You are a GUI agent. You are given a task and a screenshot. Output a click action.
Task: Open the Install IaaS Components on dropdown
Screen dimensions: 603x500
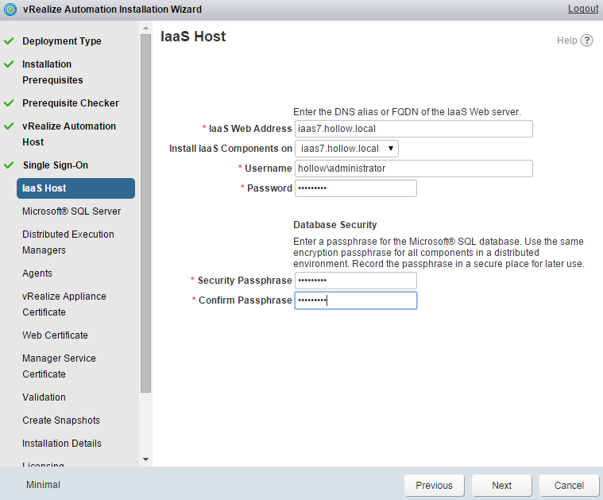point(346,149)
